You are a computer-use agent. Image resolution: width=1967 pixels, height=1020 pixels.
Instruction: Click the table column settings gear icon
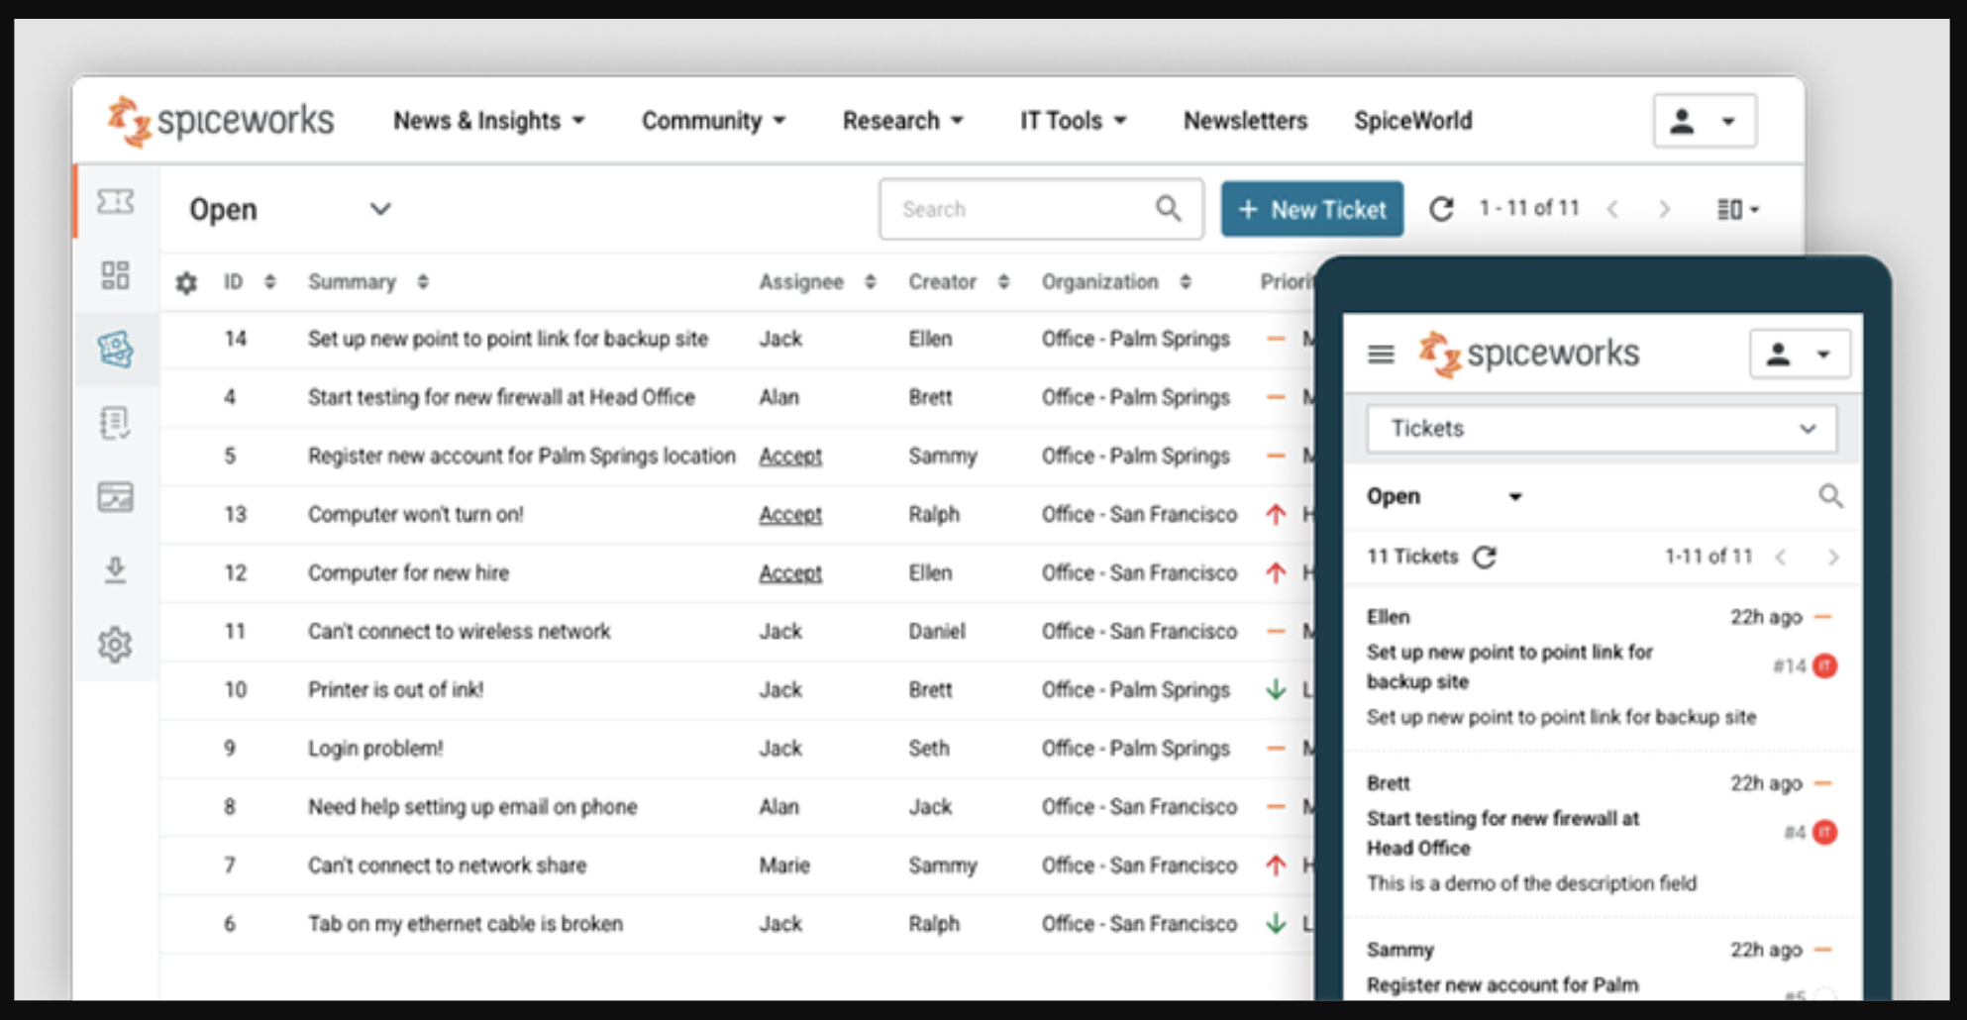186,283
